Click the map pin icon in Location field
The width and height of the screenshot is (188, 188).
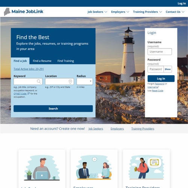pyautogui.click(x=70, y=82)
